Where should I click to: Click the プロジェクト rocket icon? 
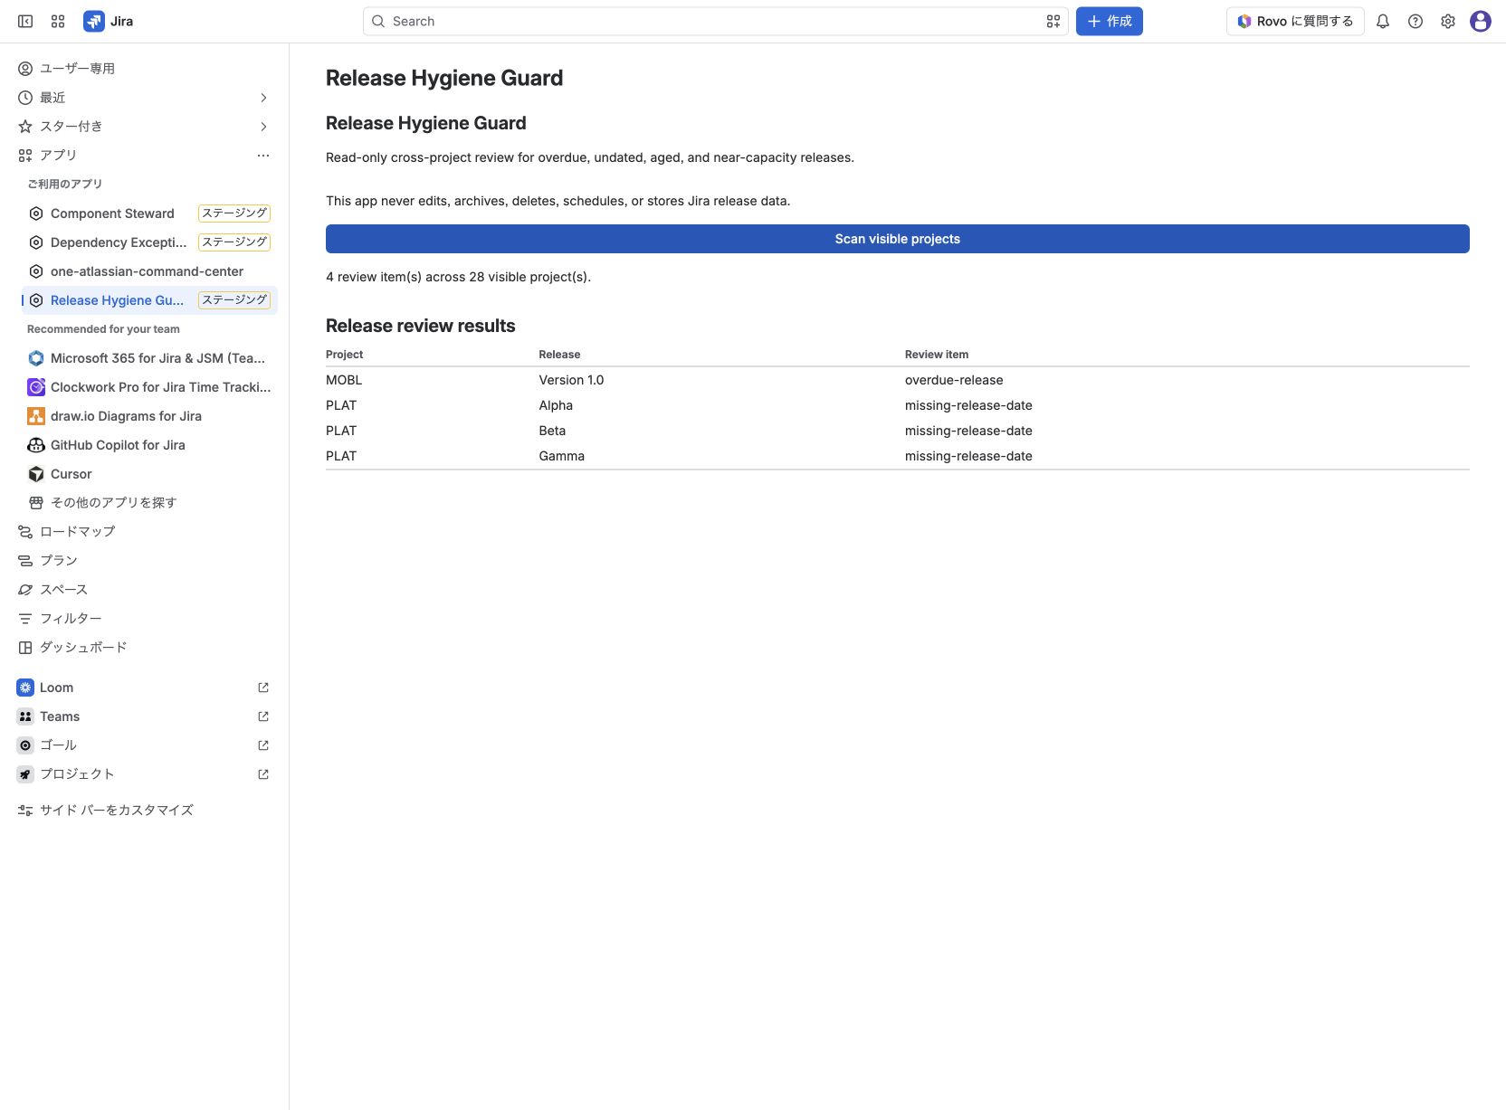(25, 774)
